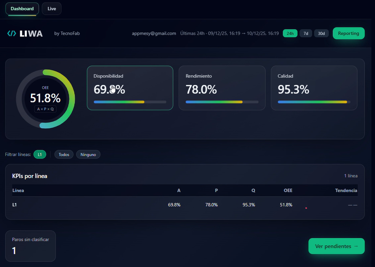Click the LIWA code-bracket logo icon

click(11, 33)
